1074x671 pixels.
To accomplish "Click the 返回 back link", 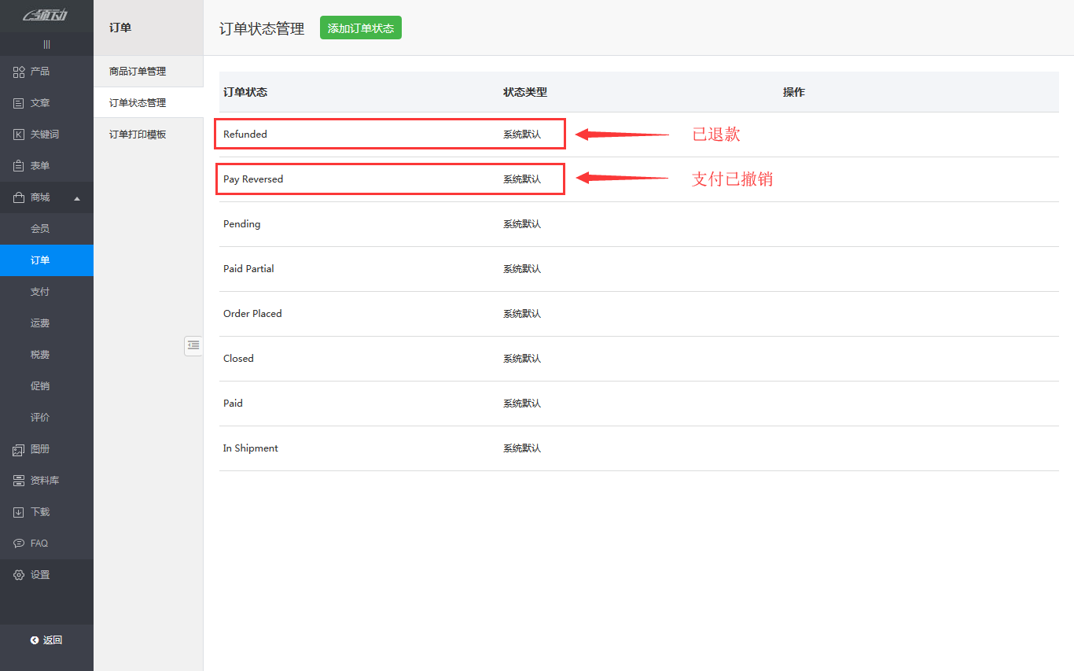I will coord(47,640).
